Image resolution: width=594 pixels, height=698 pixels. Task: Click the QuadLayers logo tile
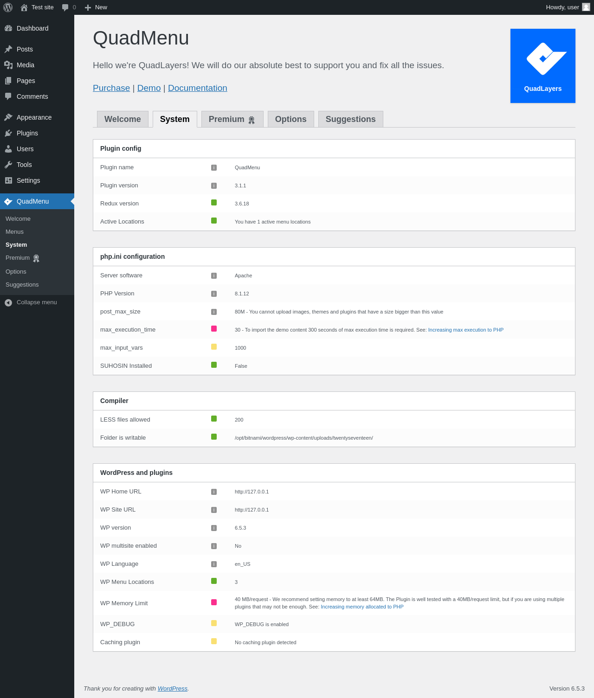(x=543, y=66)
